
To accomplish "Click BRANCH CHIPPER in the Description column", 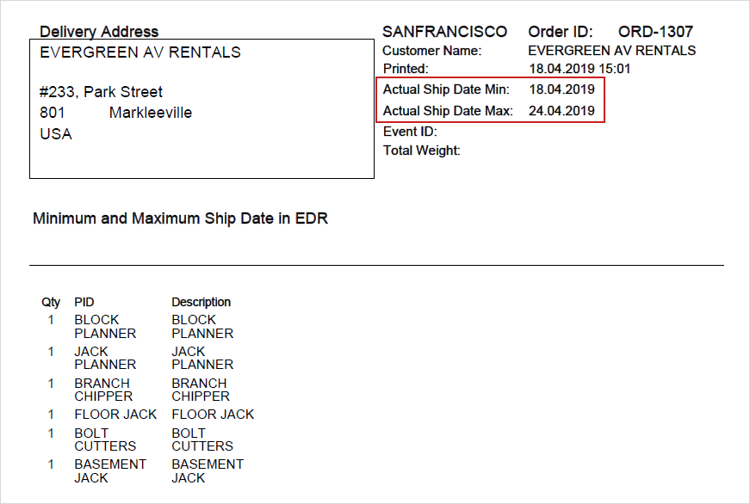I will tap(201, 390).
